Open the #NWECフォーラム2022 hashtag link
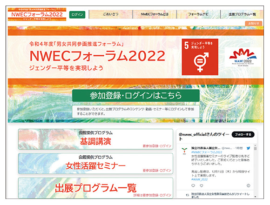270x205 pixels. coord(207,152)
